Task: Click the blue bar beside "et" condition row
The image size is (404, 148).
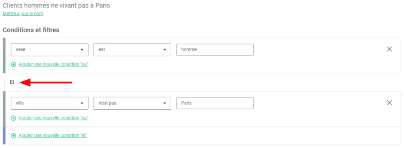Action: click(4, 136)
